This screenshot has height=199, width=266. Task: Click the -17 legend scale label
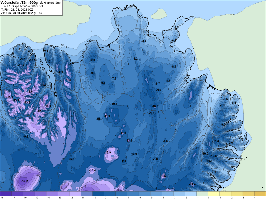(x=13, y=198)
